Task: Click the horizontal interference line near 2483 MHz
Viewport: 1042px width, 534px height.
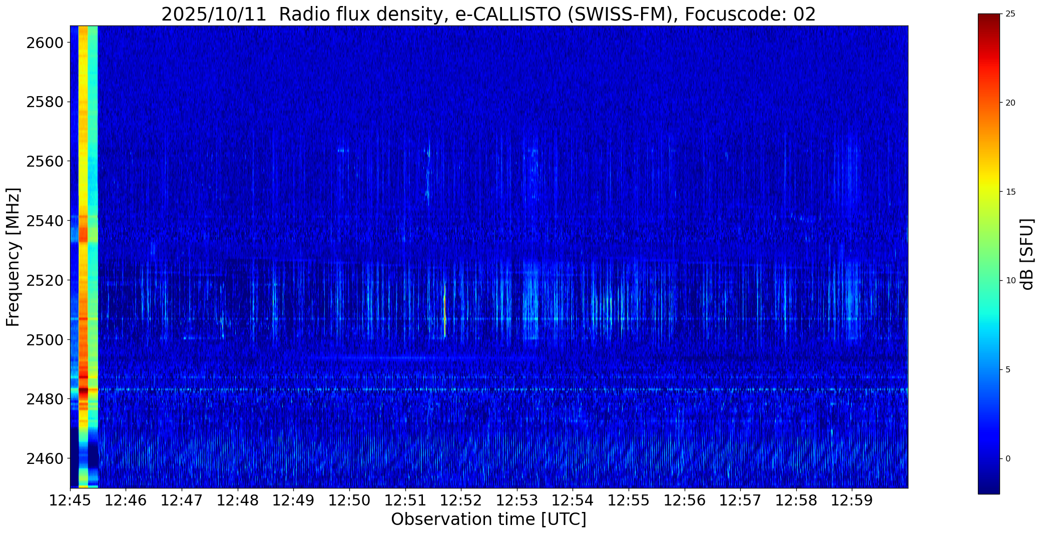Action: (502, 389)
